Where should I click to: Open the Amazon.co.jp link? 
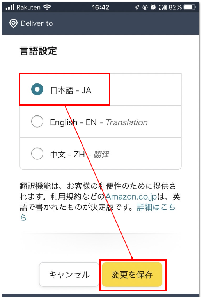tap(131, 196)
